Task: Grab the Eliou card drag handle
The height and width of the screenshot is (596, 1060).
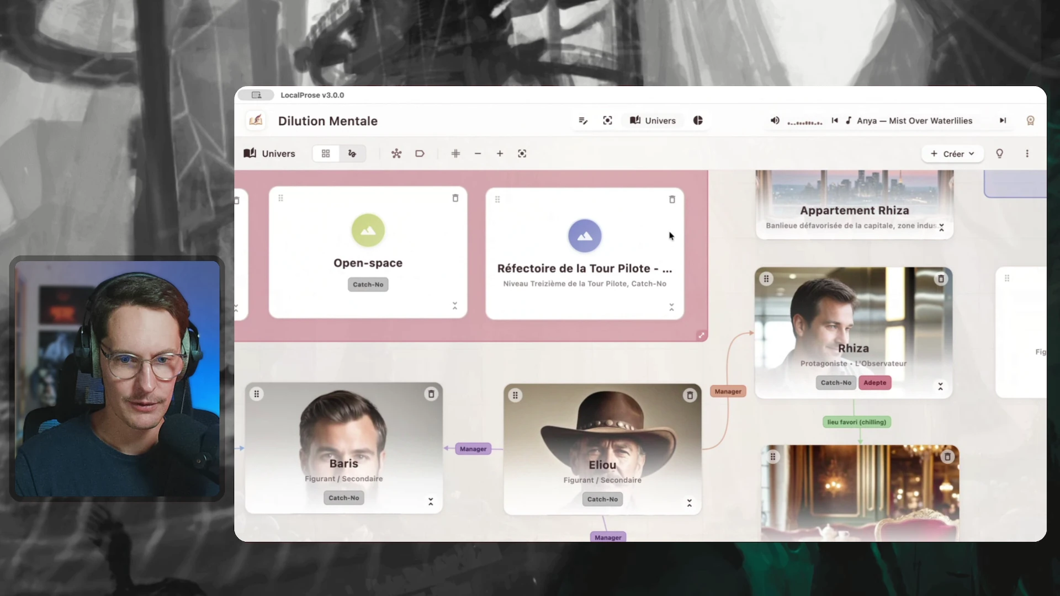Action: 515,395
